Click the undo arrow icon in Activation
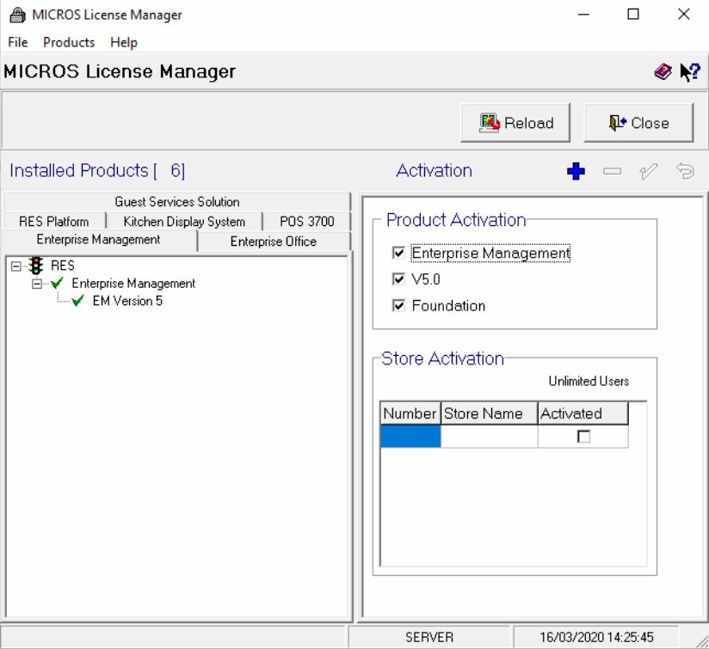The image size is (709, 649). (x=685, y=171)
